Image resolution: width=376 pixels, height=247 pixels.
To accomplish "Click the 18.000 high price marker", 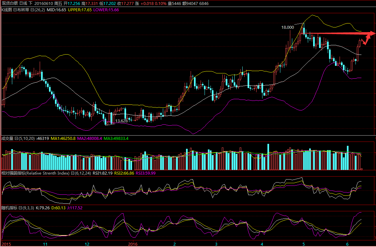I will click(287, 27).
